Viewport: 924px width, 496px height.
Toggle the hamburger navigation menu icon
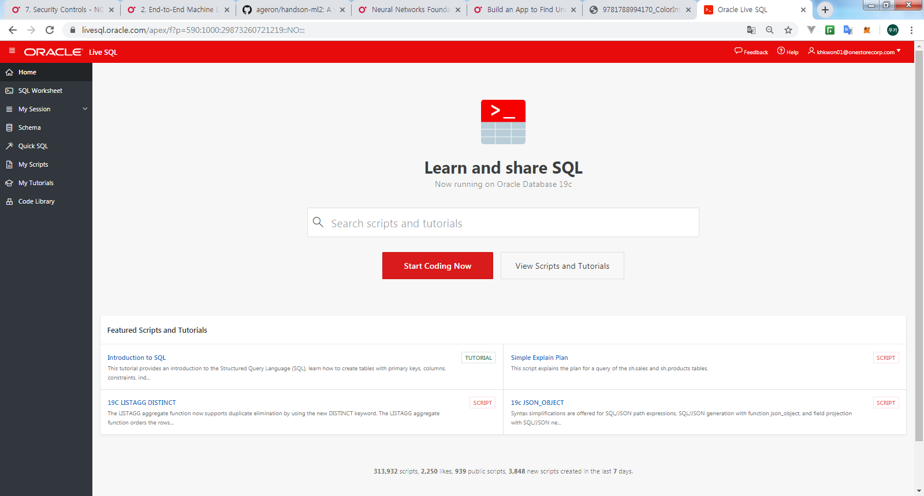tap(12, 51)
